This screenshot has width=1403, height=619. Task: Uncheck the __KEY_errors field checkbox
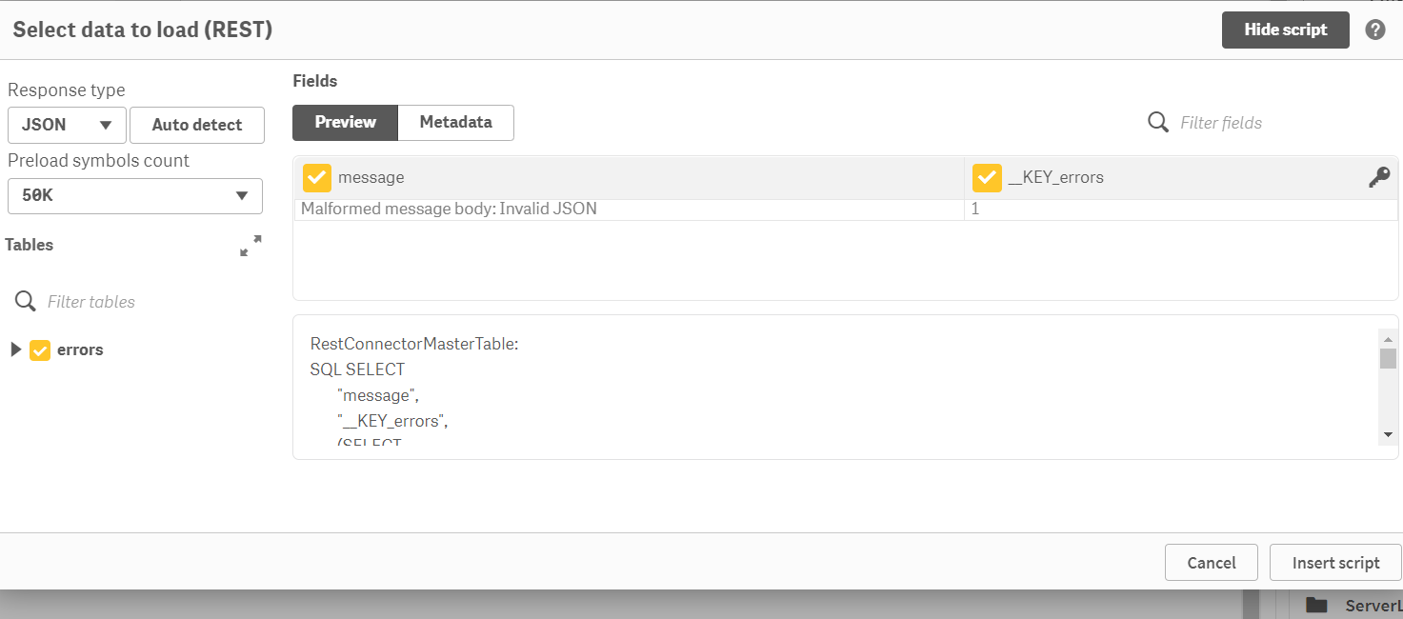987,178
